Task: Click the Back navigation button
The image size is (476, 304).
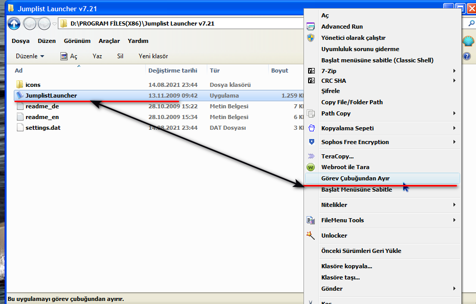Action: (x=30, y=24)
